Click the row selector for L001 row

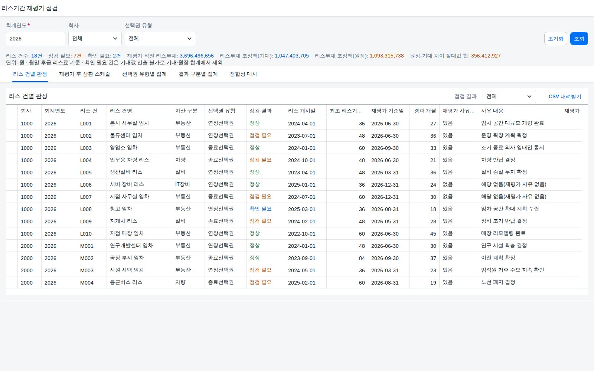point(12,124)
